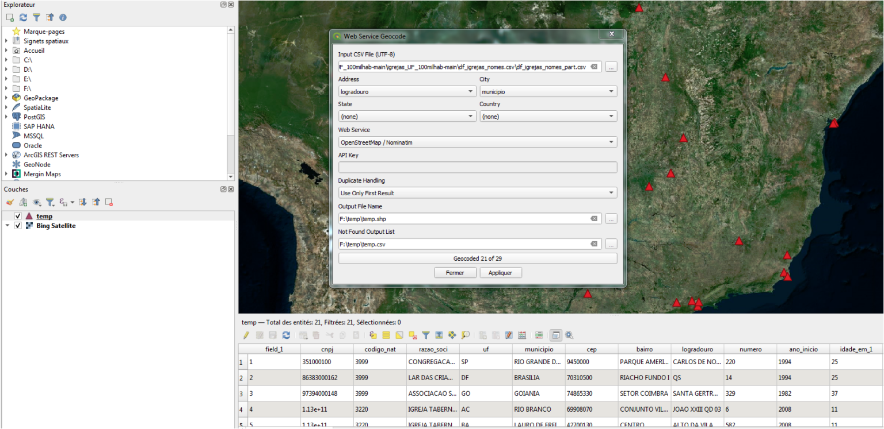Open the Layer Styling panel brush icon
The image size is (884, 429).
click(x=10, y=202)
